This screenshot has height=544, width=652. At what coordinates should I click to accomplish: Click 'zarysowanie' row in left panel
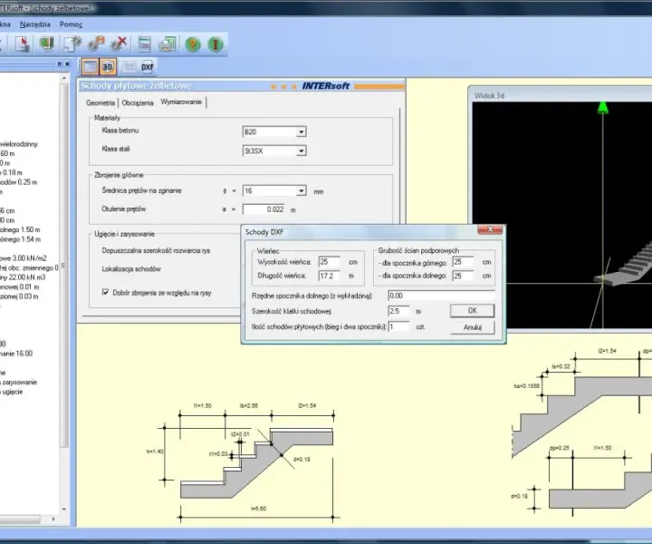click(19, 382)
